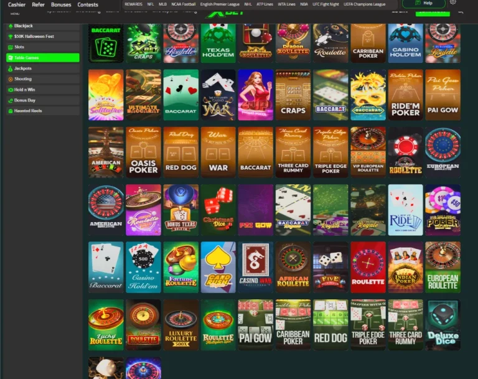Launch the Oasis Poker game
The image size is (478, 379).
point(143,152)
